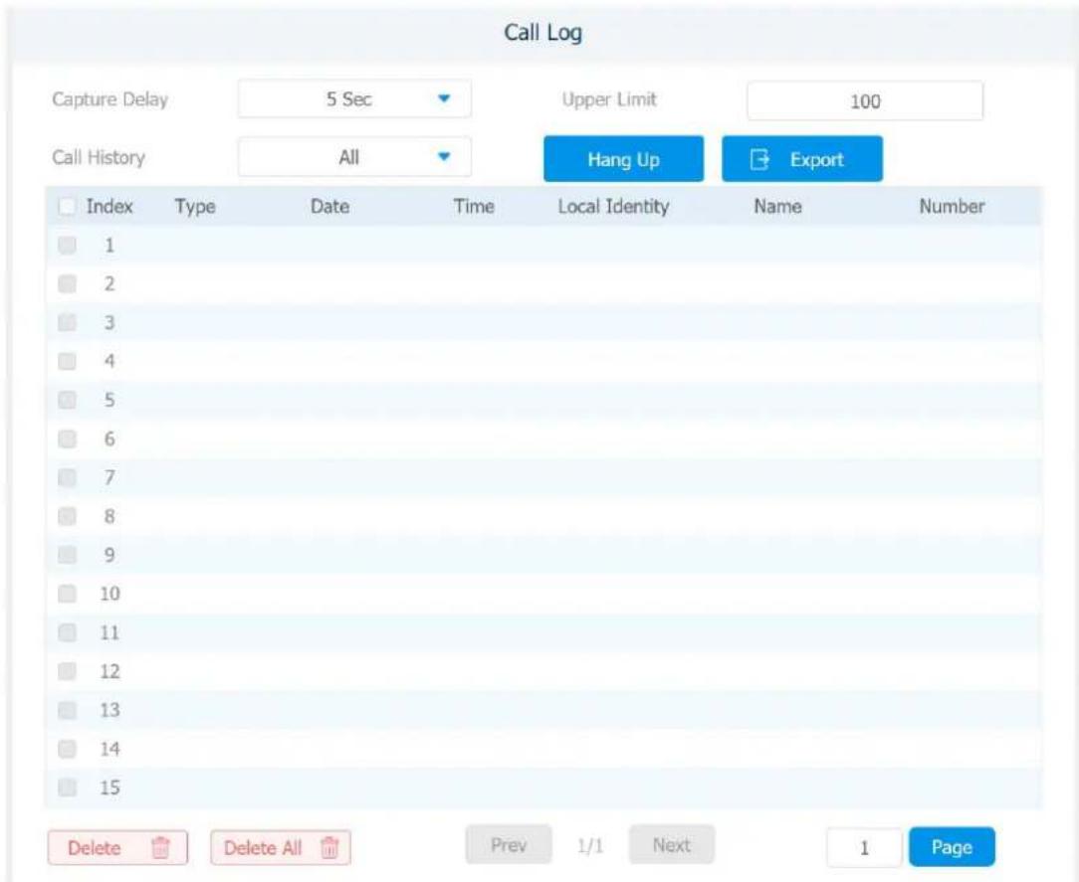
Task: Go to next page with Next
Action: [672, 845]
